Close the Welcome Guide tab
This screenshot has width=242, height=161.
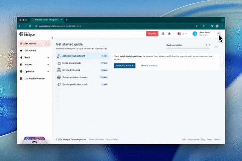tap(62, 20)
